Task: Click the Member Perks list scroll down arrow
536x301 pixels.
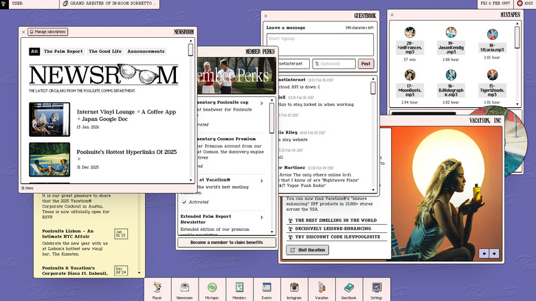Action: coord(272,232)
